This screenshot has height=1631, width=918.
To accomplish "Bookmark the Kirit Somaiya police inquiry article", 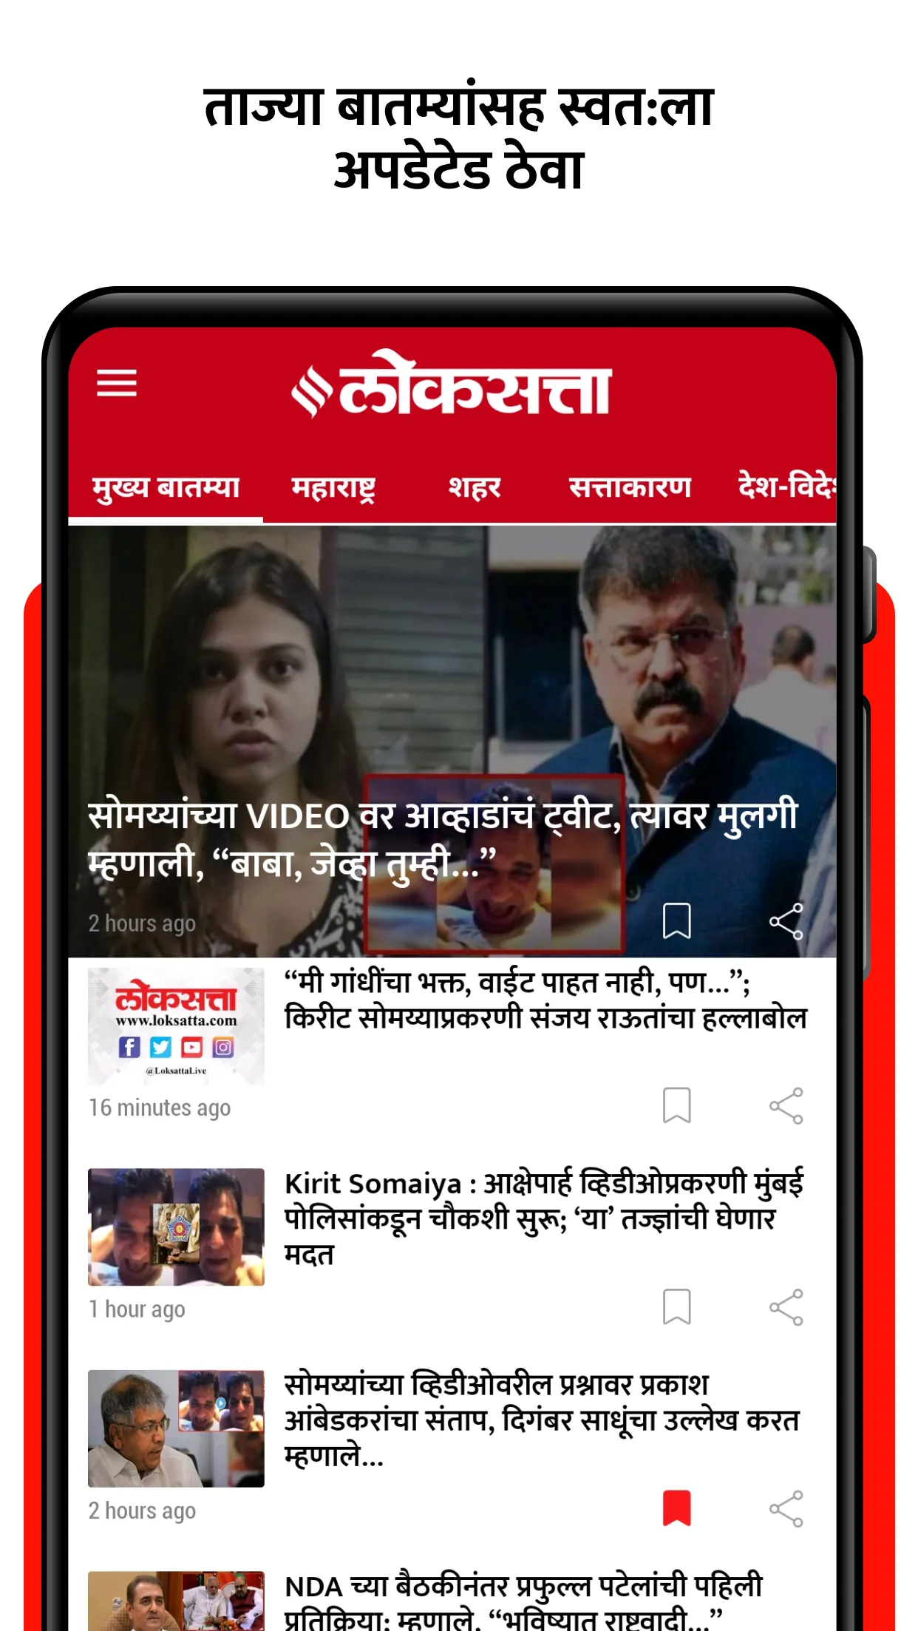I will click(x=676, y=1307).
